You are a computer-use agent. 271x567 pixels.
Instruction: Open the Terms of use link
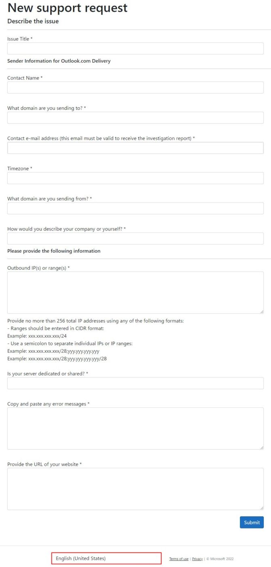click(x=179, y=559)
